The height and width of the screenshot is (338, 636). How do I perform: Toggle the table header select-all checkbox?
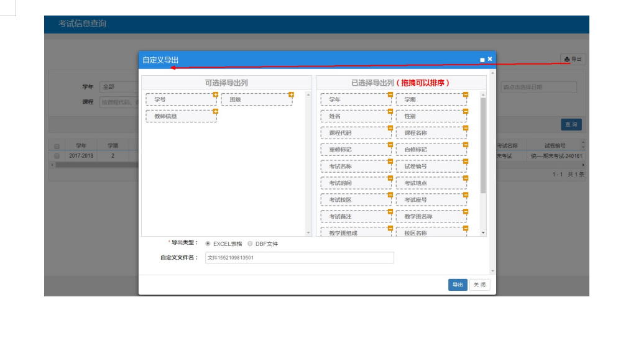(x=57, y=146)
